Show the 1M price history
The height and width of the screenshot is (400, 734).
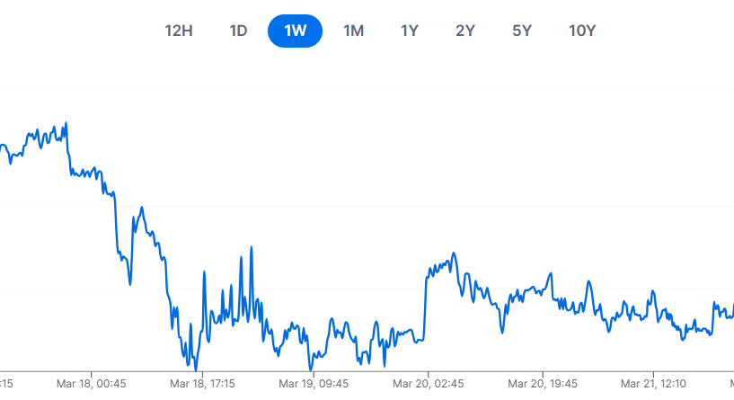(353, 31)
